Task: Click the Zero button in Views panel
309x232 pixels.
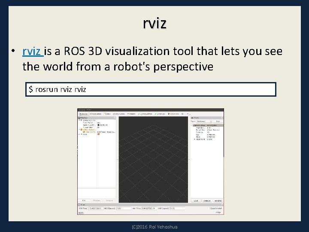Action: coord(218,122)
